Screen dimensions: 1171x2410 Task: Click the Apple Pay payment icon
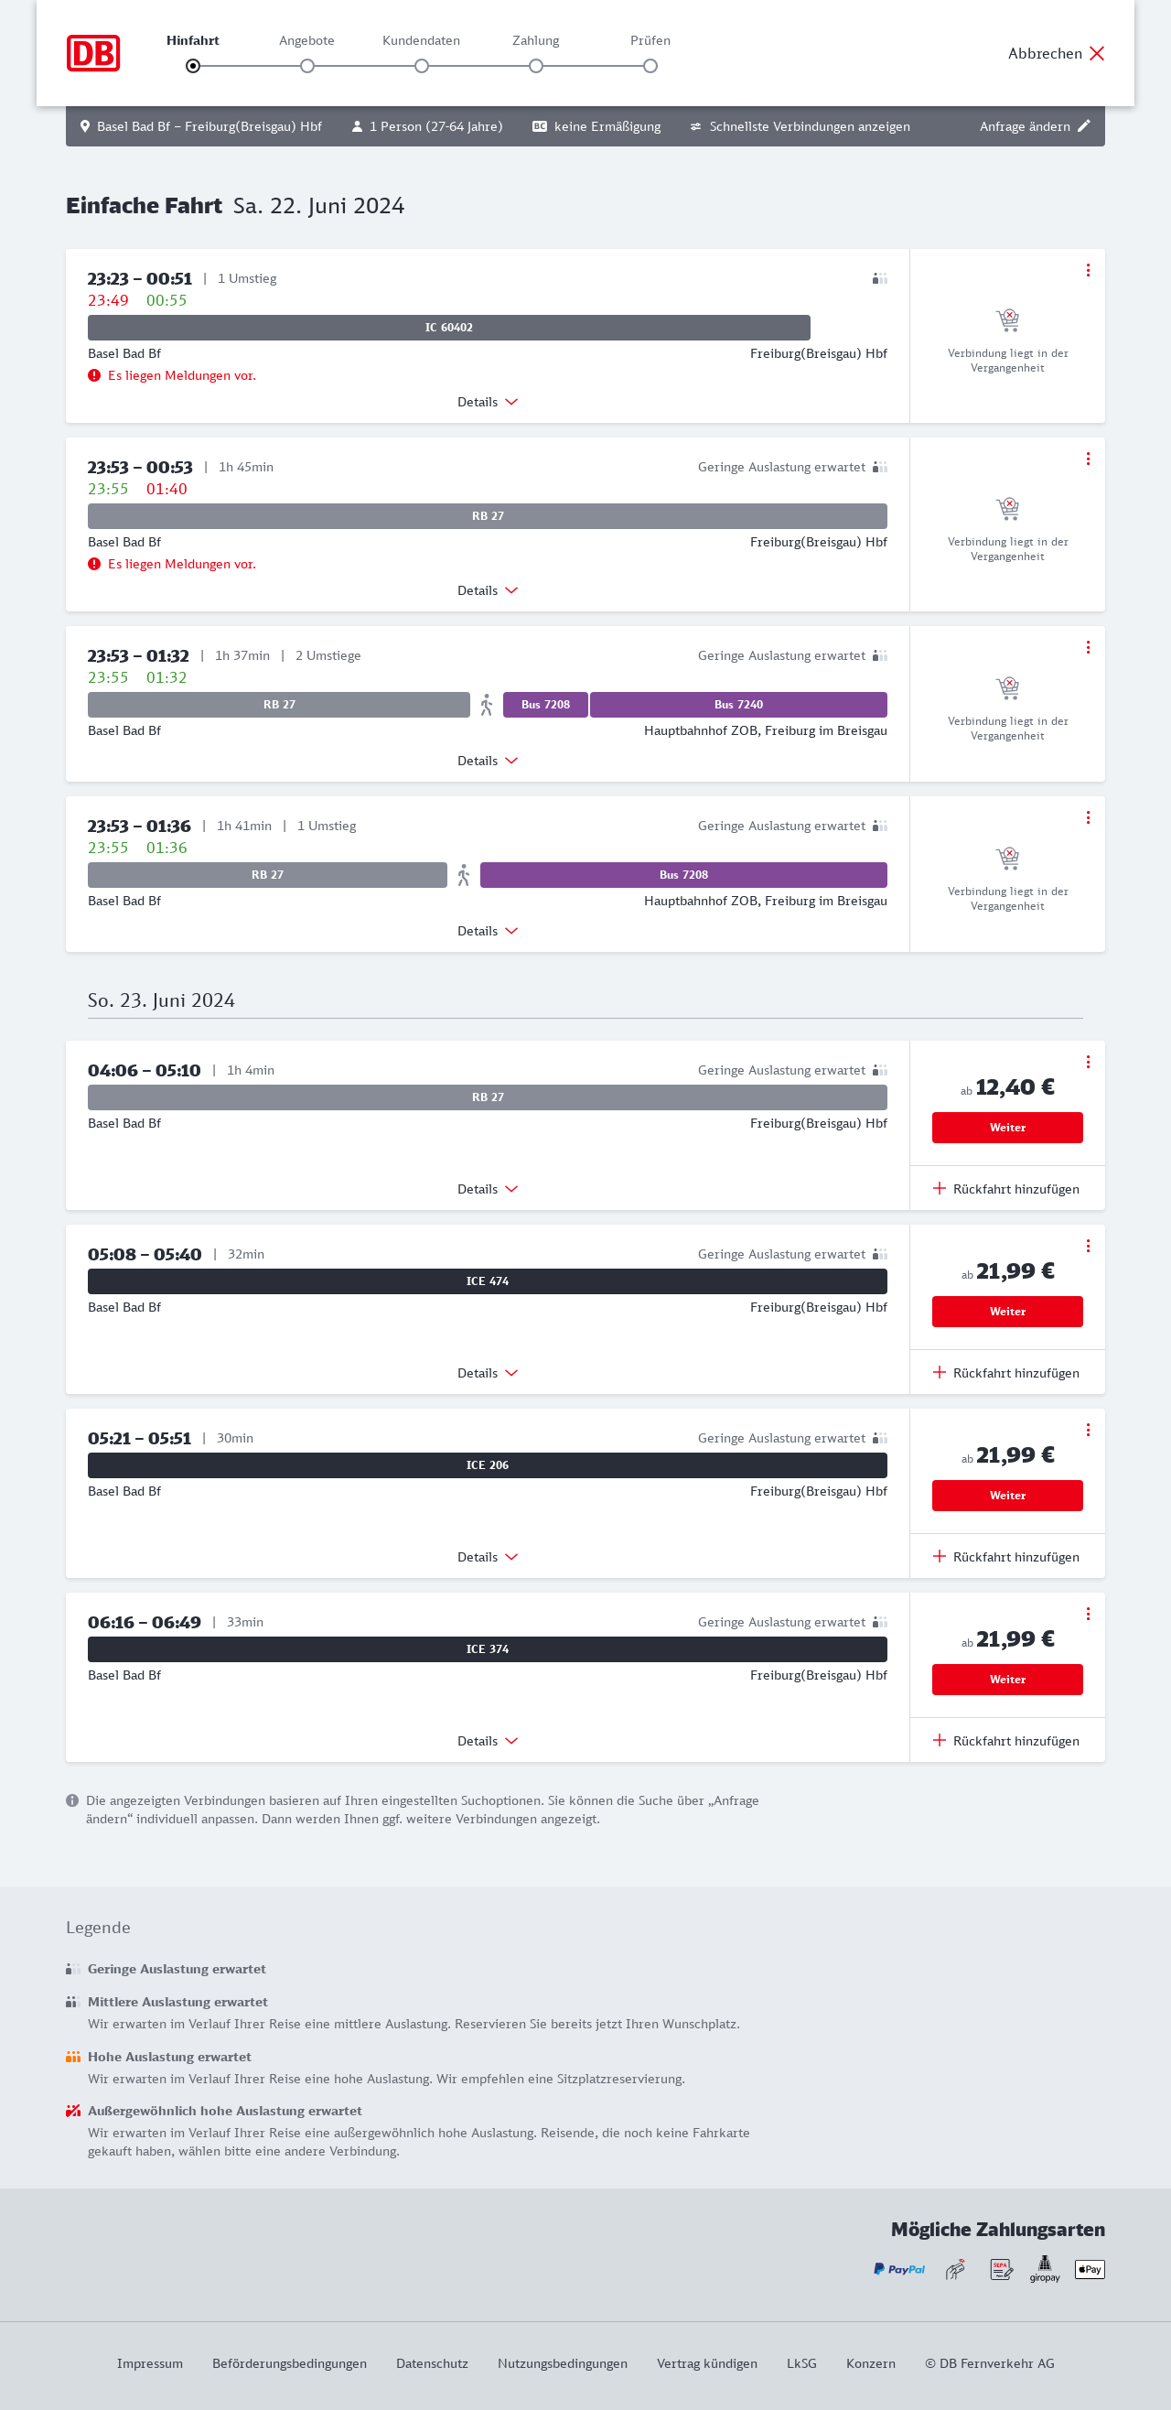point(1089,2269)
